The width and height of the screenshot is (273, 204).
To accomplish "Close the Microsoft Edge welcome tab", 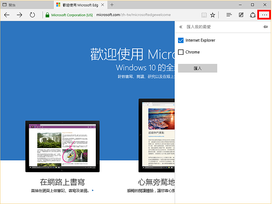I will (103, 5).
